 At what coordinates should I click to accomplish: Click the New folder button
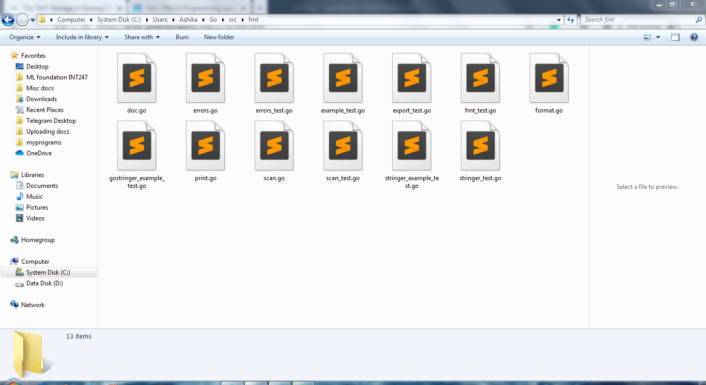[x=219, y=37]
